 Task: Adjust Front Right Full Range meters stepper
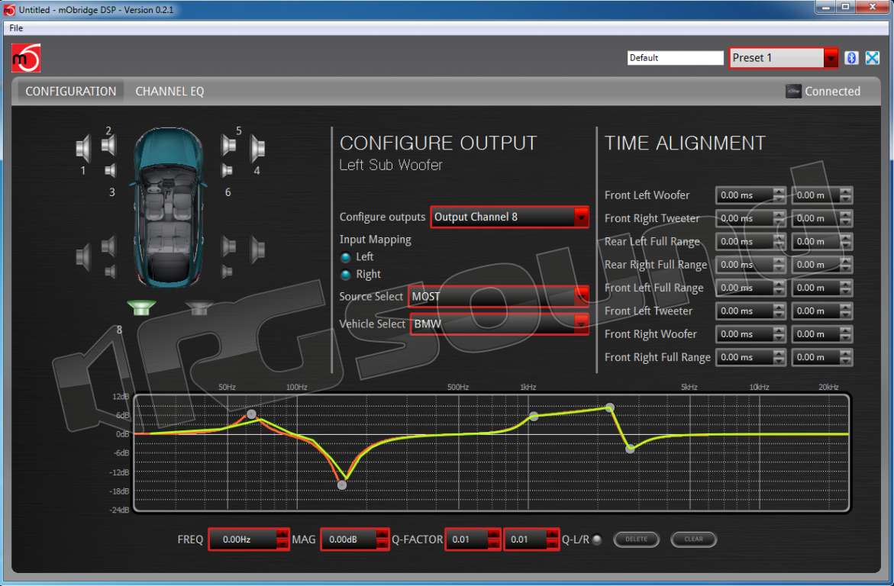click(846, 357)
